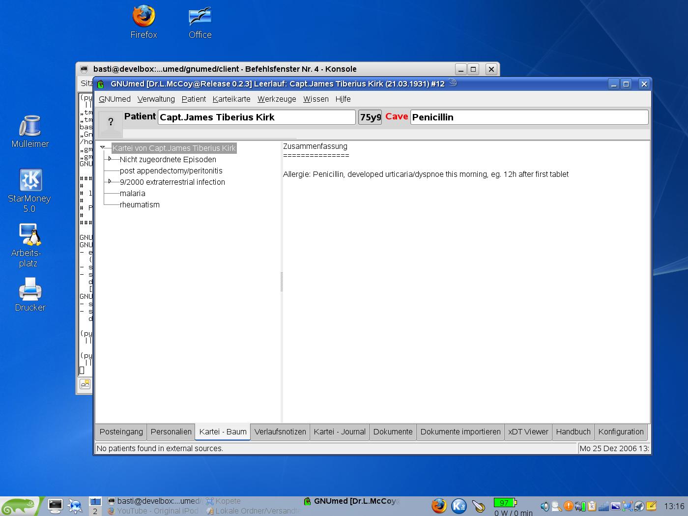Click the clock showing 13:16
688x516 pixels.
[674, 506]
